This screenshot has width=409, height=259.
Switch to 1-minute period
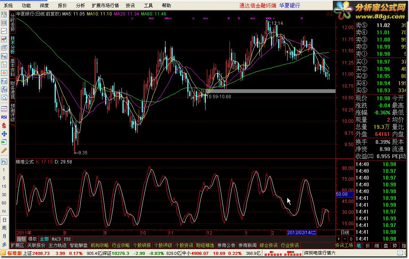tap(4, 170)
